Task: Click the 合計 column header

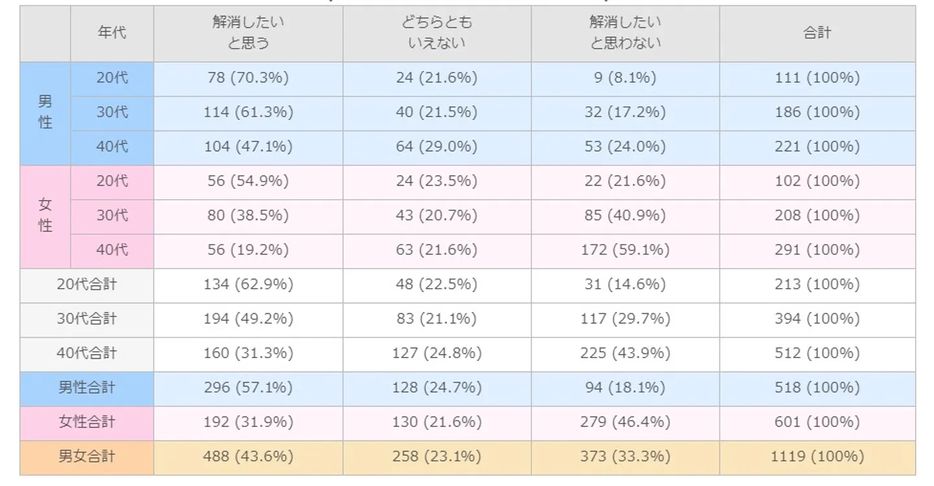Action: (x=817, y=33)
